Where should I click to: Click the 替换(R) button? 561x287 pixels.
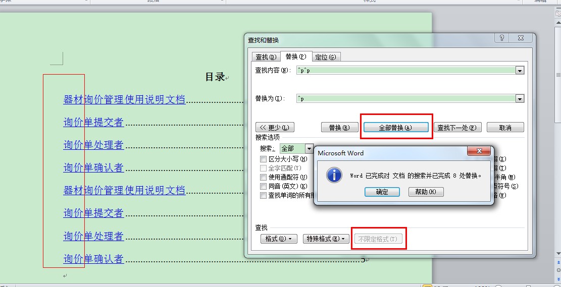pos(339,127)
